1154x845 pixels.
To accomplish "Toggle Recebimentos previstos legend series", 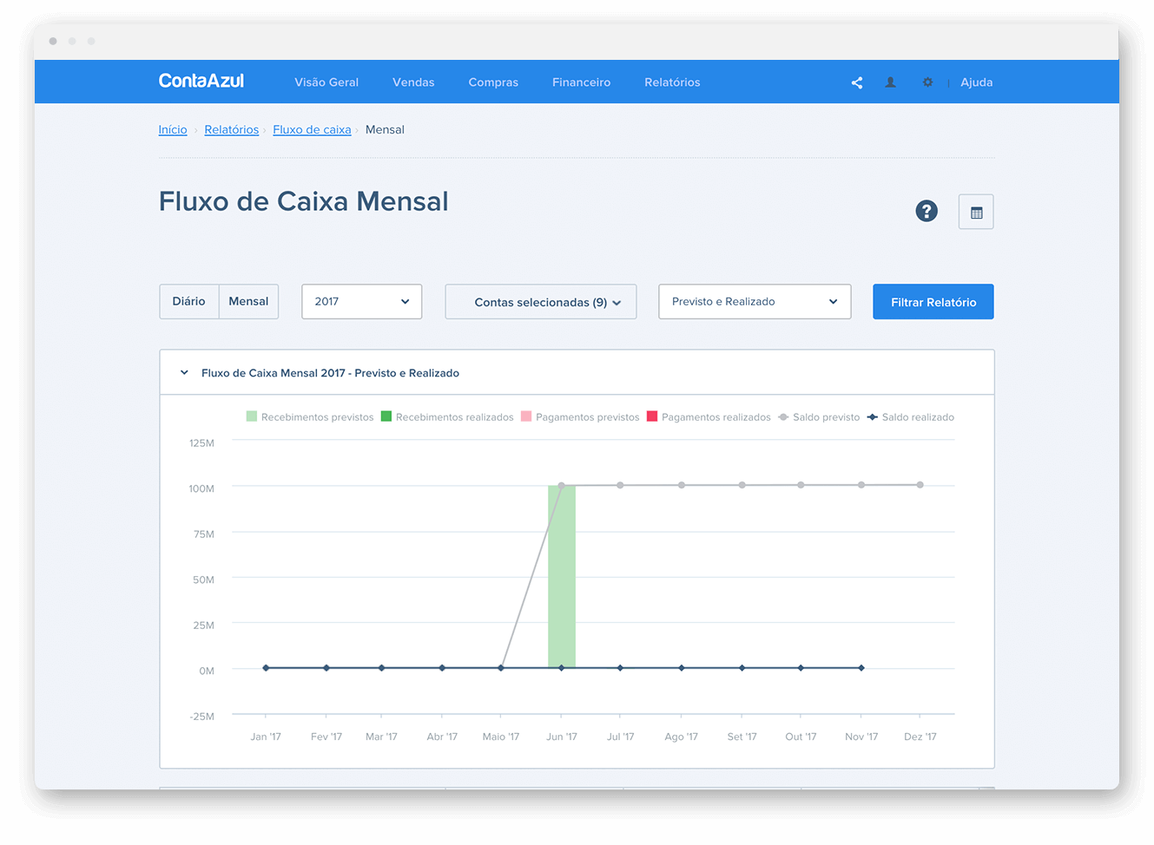I will 310,417.
